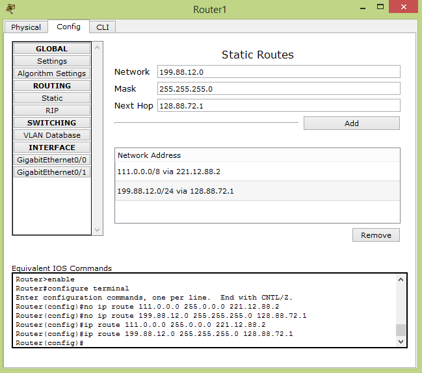This screenshot has height=373, width=422.
Task: Click the Next Hop input field
Action: (x=278, y=106)
